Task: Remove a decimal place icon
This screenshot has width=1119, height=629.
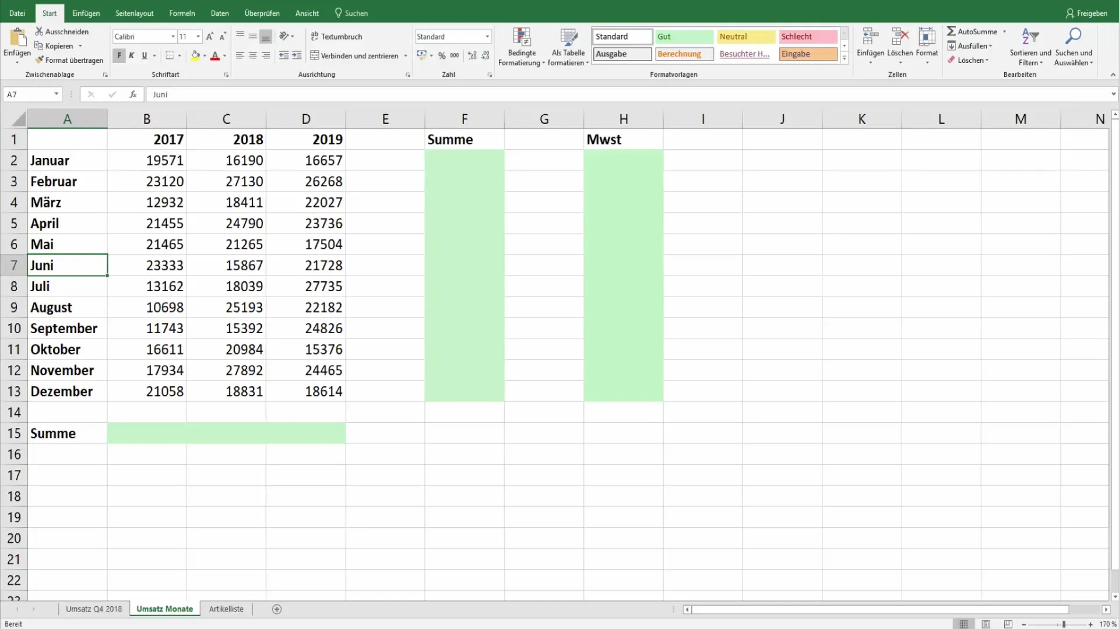Action: 485,55
